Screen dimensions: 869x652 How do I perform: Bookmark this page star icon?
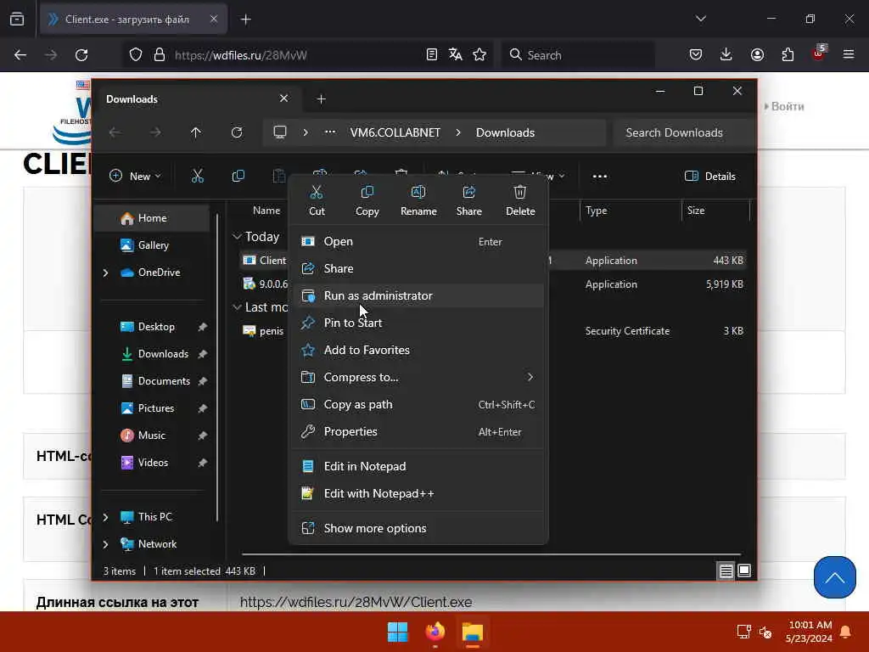(479, 54)
